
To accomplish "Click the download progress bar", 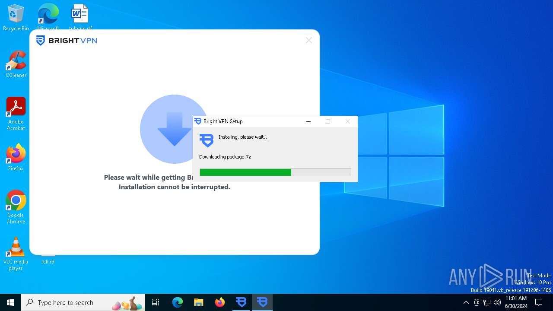I will pyautogui.click(x=275, y=172).
